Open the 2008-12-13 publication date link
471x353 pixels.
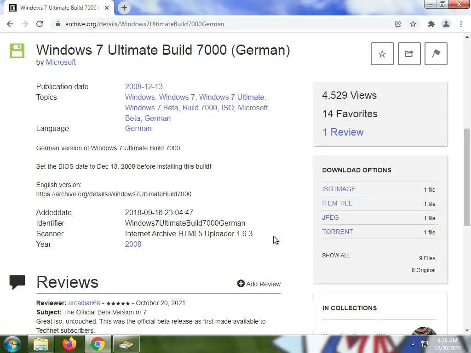pyautogui.click(x=144, y=86)
